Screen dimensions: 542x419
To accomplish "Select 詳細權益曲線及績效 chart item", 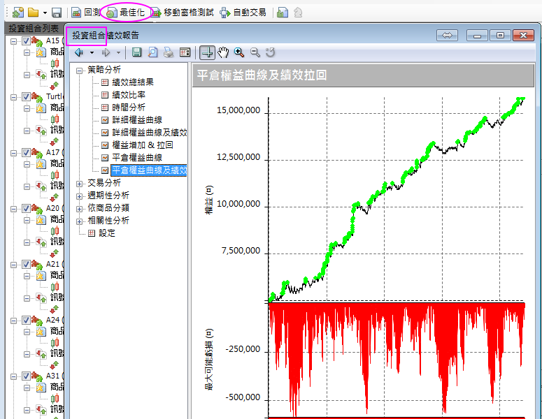I will (150, 133).
